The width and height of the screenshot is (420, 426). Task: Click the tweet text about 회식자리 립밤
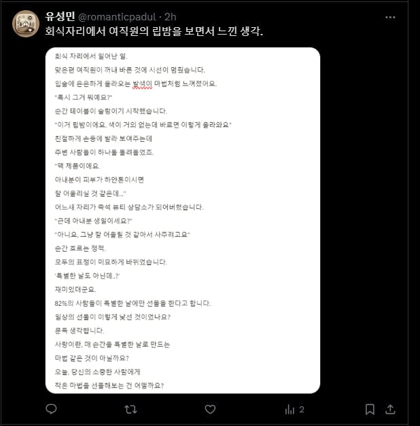tap(154, 31)
